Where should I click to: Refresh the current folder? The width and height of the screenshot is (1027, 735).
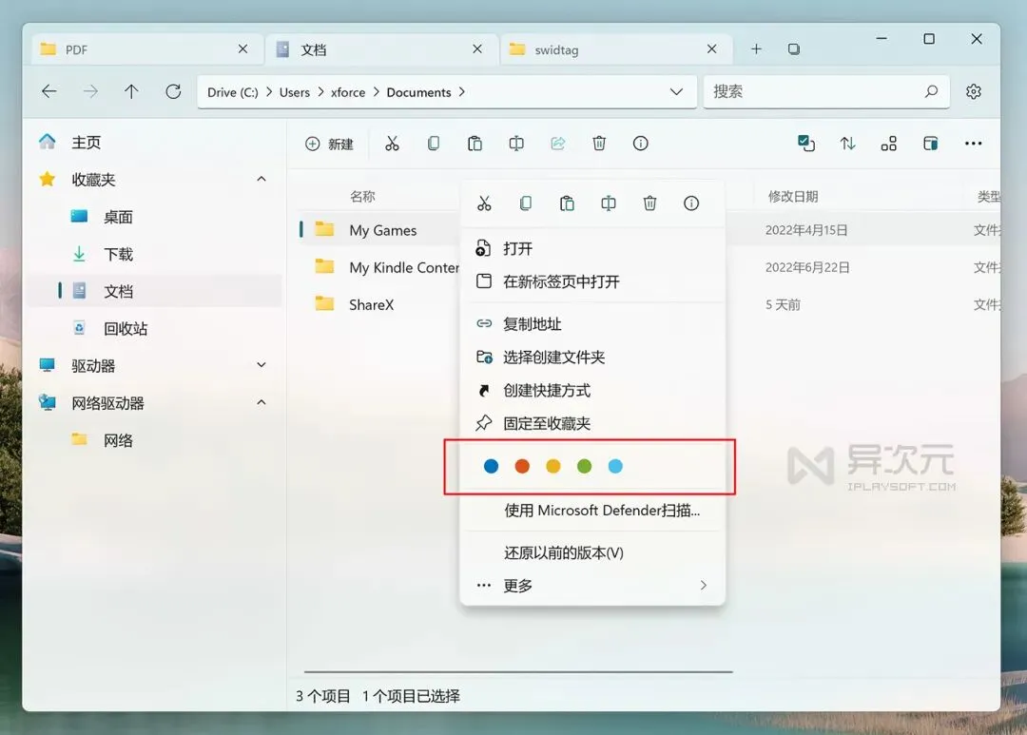173,91
